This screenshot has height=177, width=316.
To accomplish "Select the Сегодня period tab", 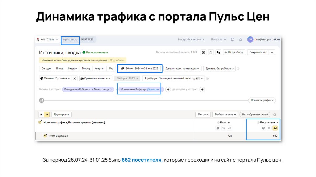I will 46,68.
